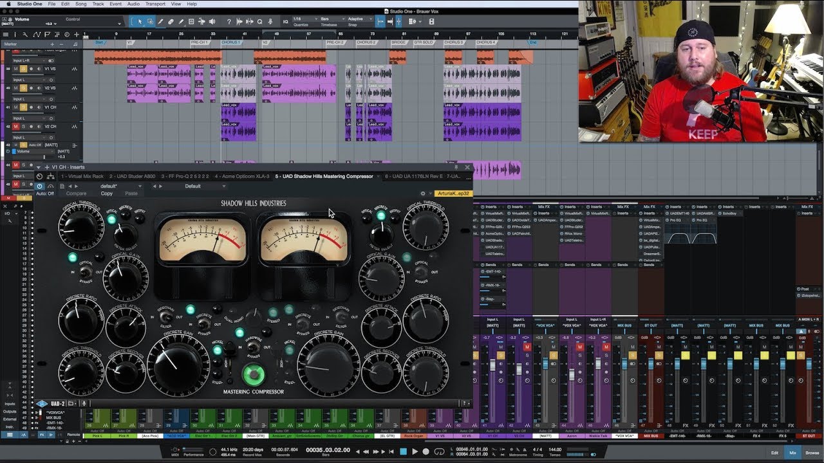Screen dimensions: 824x463
Task: Mute the V2 CH track
Action: point(16,127)
